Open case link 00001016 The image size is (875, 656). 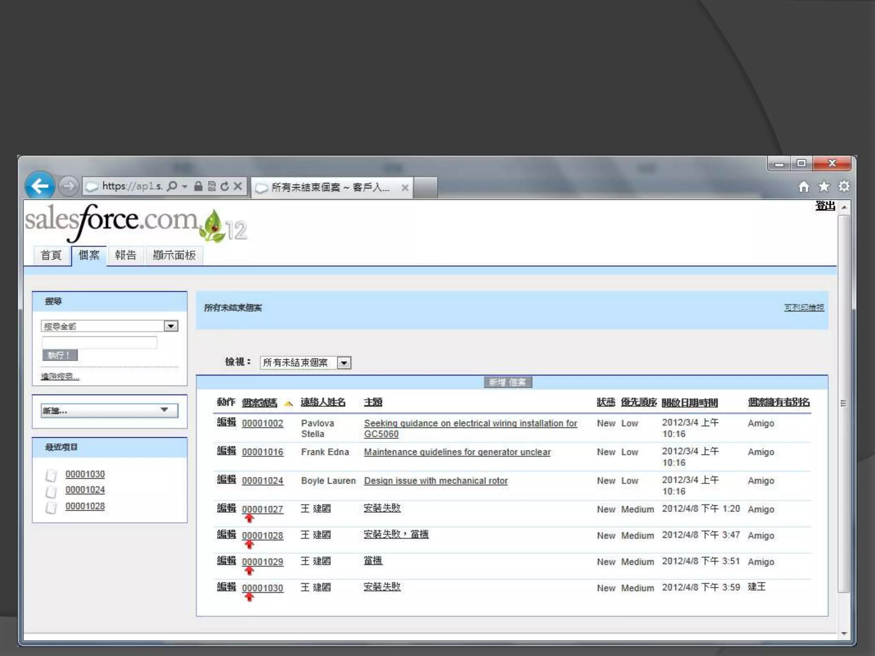[262, 452]
